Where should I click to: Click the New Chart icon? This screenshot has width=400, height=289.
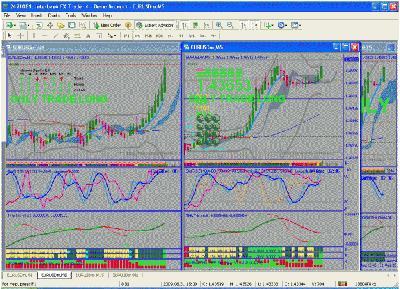pos(10,25)
